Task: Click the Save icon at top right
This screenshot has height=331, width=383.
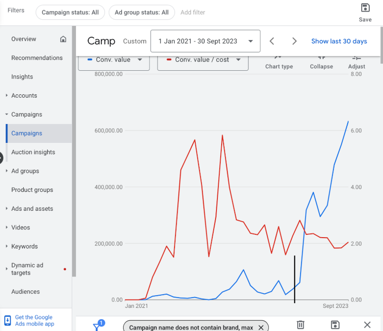Action: click(365, 8)
